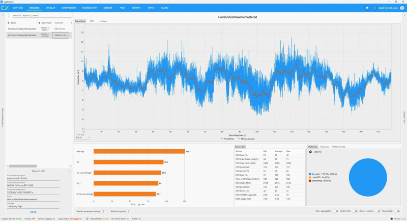Edit the Comment field in Record Info
Screen dimensions: 407x221
pyautogui.click(x=33, y=206)
